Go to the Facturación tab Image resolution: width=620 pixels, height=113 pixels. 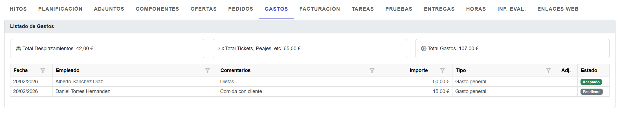(x=320, y=9)
